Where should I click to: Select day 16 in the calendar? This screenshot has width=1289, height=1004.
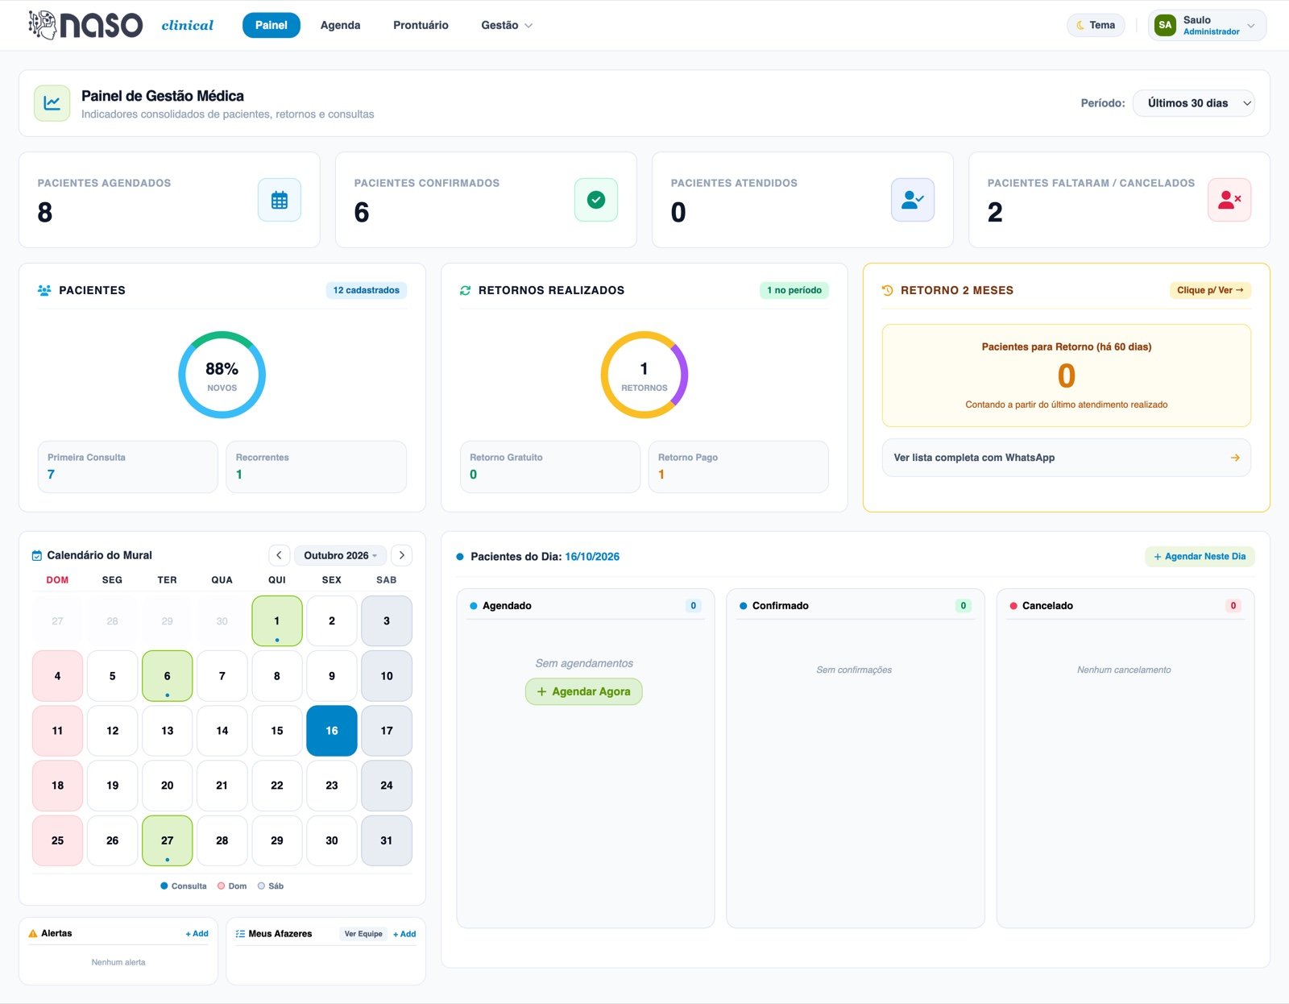pos(332,731)
